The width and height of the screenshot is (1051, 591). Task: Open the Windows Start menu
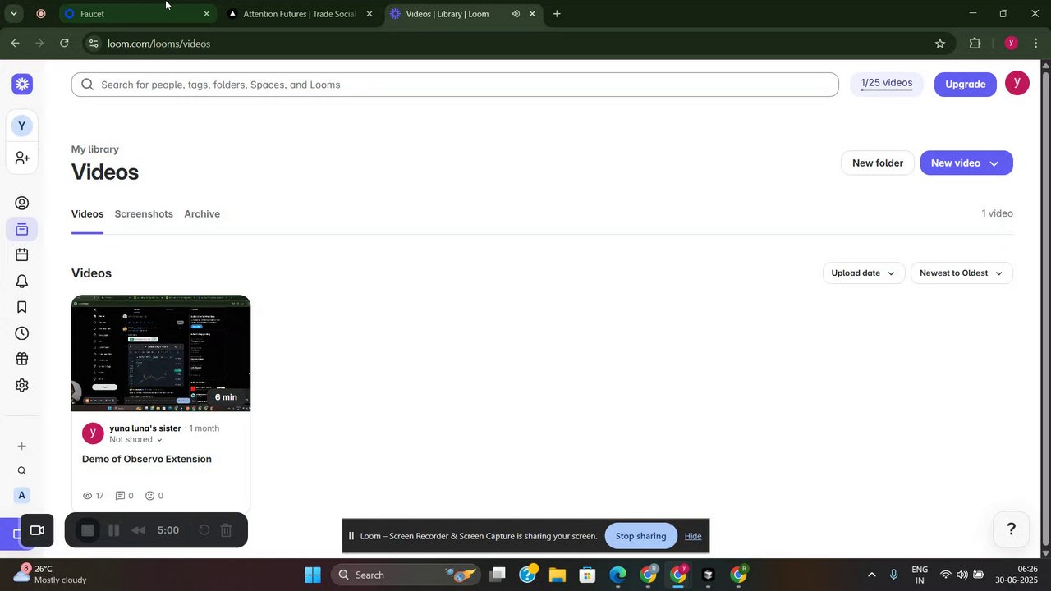(313, 575)
